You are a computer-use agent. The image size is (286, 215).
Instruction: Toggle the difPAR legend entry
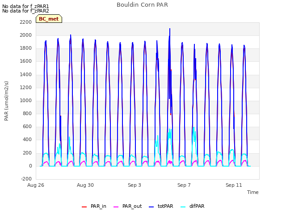(192, 206)
